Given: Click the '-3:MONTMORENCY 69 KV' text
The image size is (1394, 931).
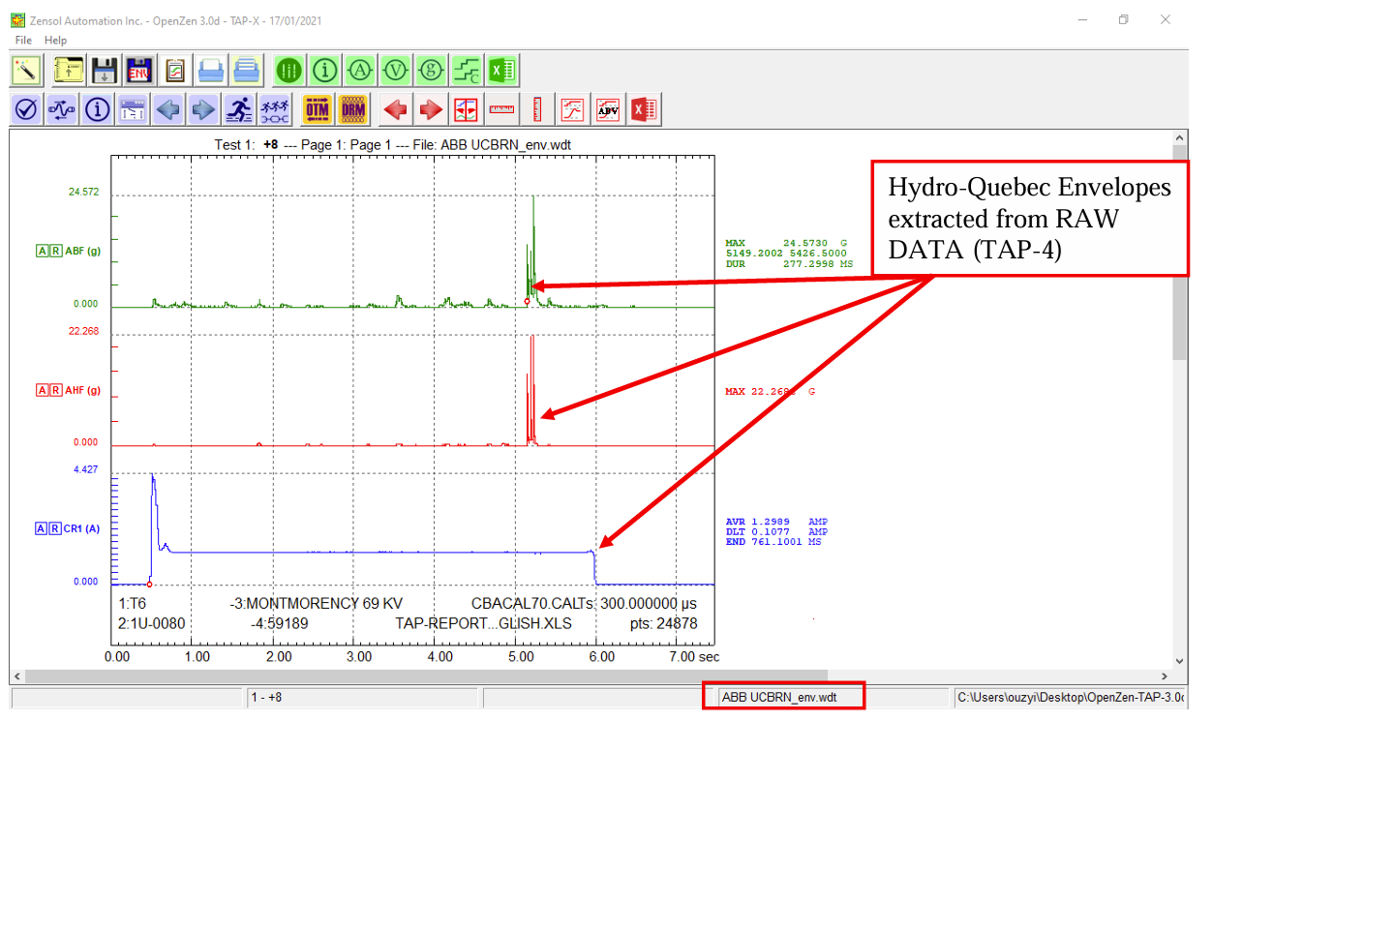Looking at the screenshot, I should click(317, 604).
